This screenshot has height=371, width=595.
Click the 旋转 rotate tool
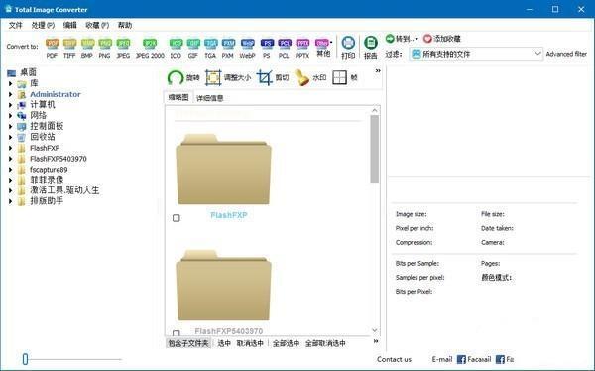(183, 77)
